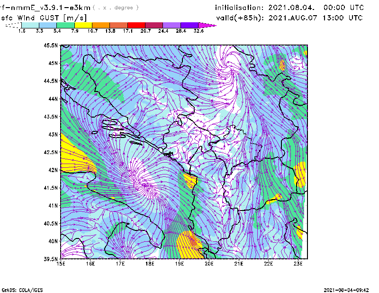
Task: Click the 23E longitude label
Action: 298,264
